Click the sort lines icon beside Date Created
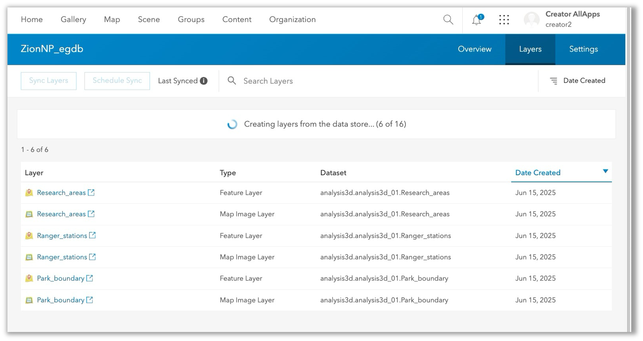The image size is (643, 341). click(x=554, y=81)
